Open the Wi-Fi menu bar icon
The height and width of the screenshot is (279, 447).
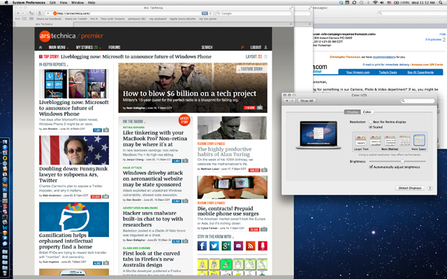(375, 3)
